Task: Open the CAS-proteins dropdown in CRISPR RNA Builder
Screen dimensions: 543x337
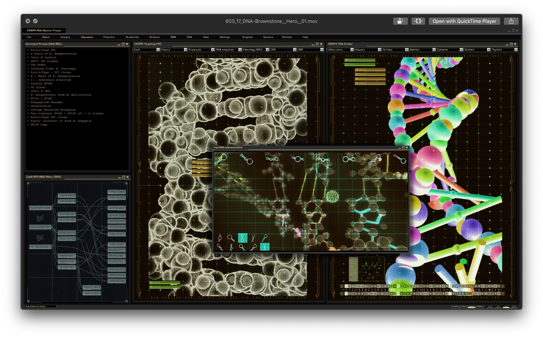Action: [341, 49]
